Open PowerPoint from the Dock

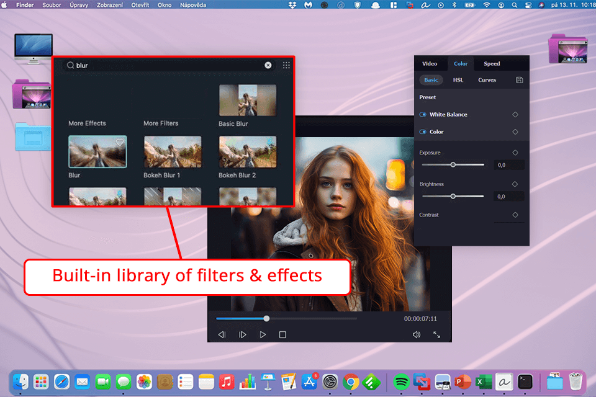coord(463,382)
